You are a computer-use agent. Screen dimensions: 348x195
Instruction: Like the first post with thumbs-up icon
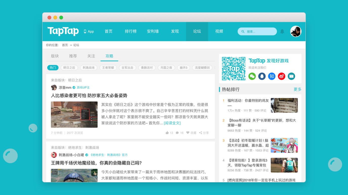[x=167, y=133]
